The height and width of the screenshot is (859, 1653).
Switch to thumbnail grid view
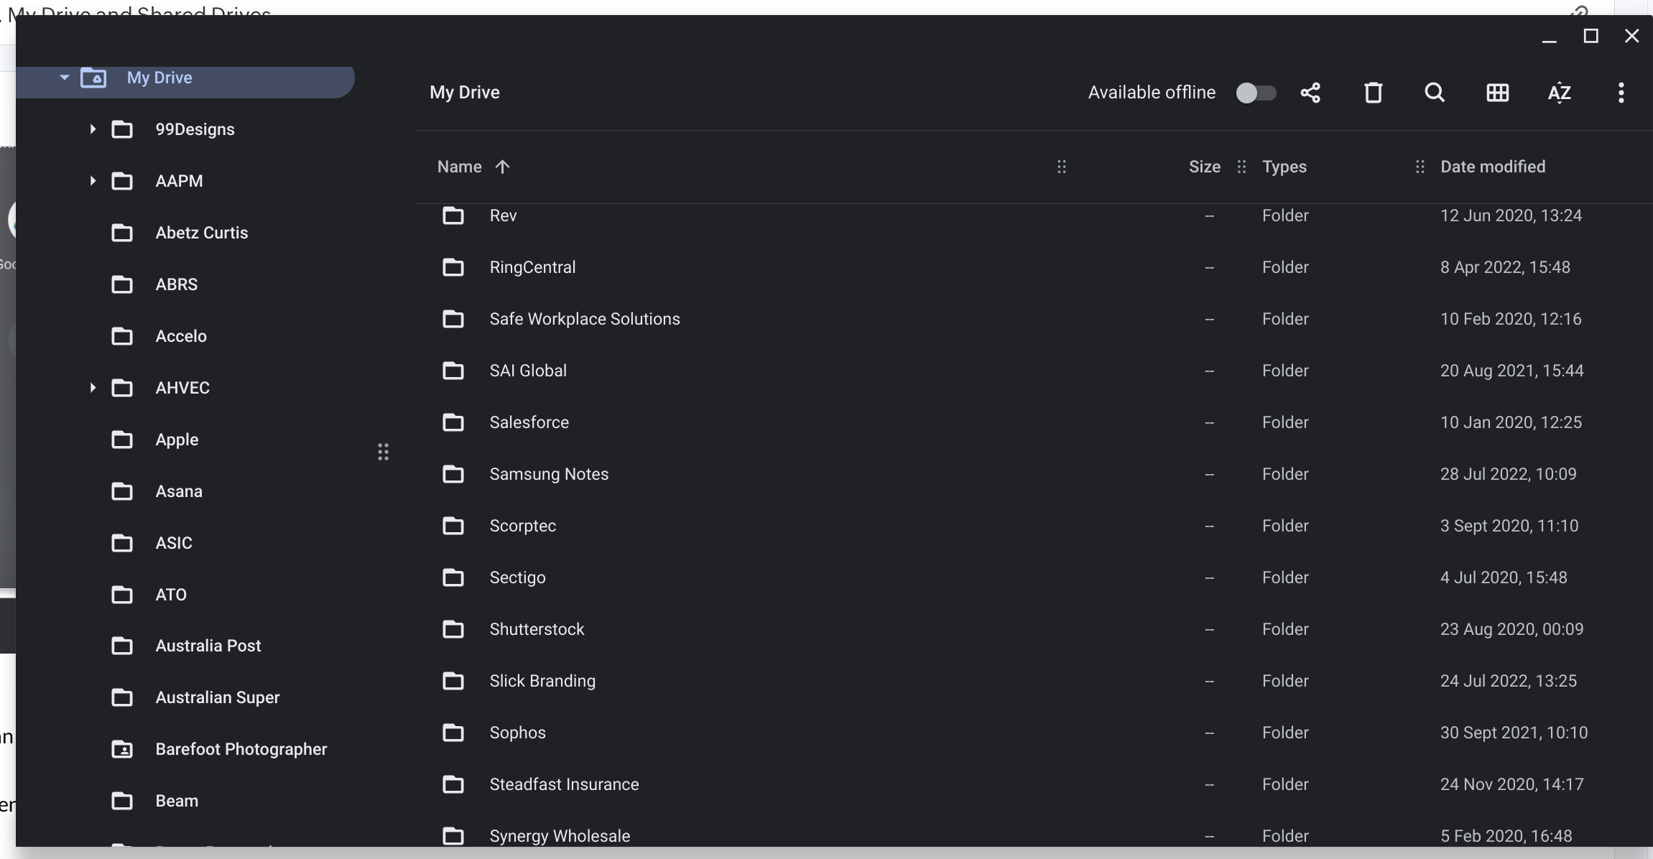(1497, 93)
